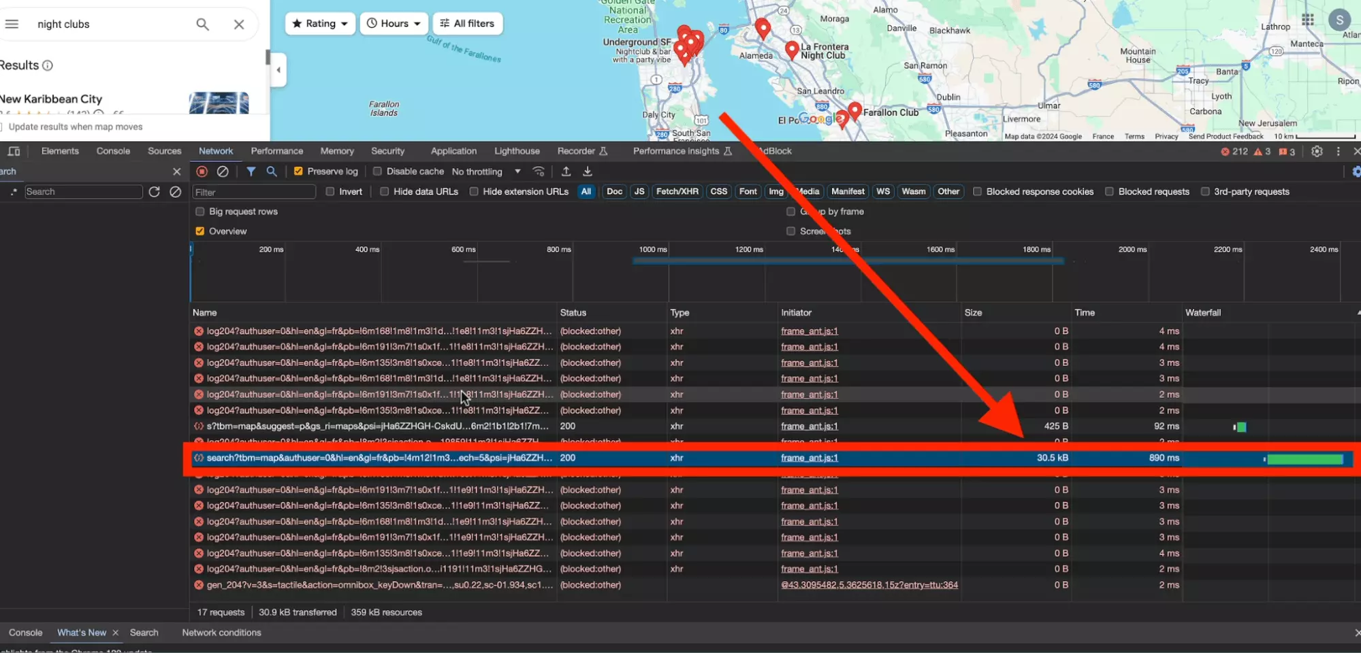
Task: Open the Hours filter dropdown
Action: (394, 24)
